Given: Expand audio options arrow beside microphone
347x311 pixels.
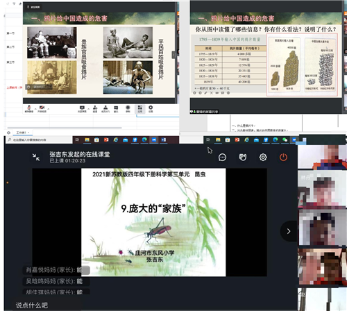Looking at the screenshot, I should (x=35, y=109).
